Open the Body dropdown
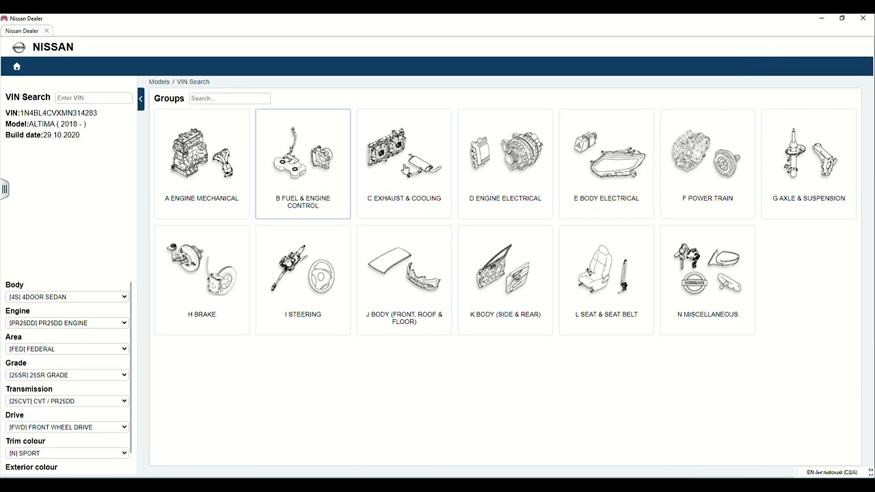 tap(67, 297)
